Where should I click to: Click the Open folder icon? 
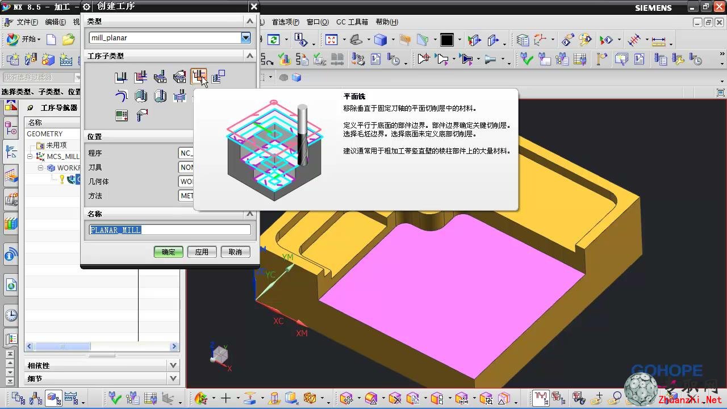(x=68, y=39)
